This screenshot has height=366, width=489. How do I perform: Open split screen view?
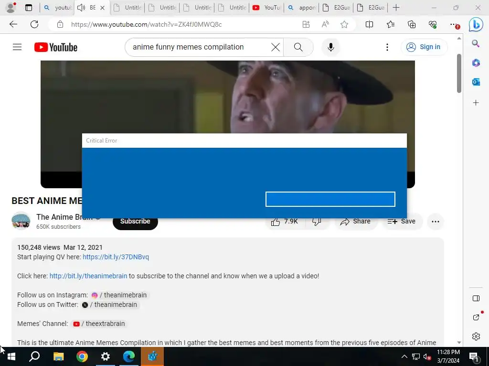pyautogui.click(x=369, y=24)
